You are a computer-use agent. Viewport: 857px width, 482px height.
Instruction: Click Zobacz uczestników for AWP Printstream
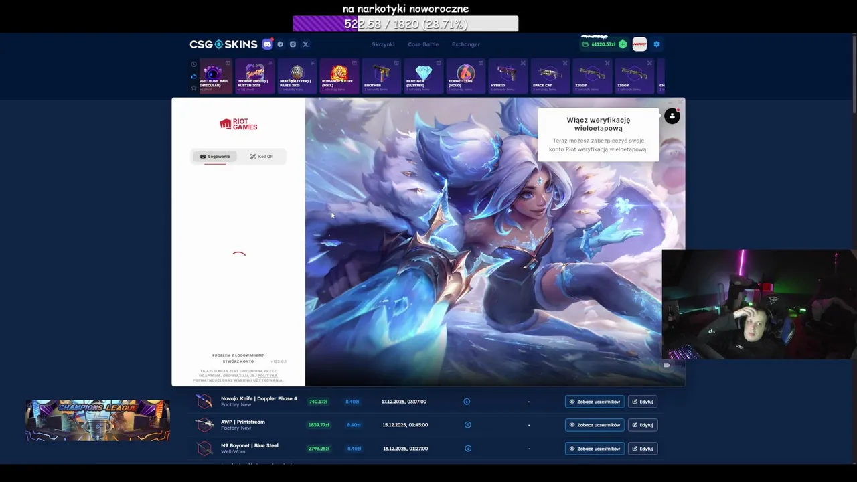click(595, 425)
